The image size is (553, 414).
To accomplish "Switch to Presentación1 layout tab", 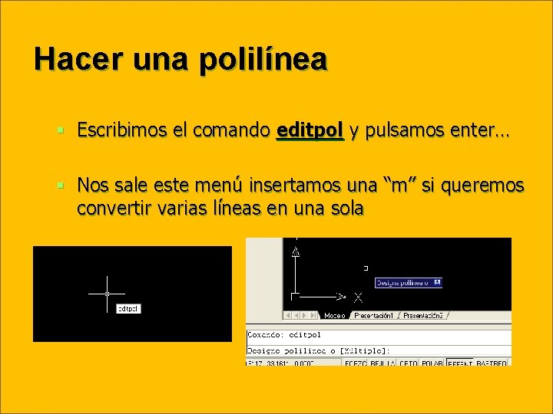I will tap(373, 315).
